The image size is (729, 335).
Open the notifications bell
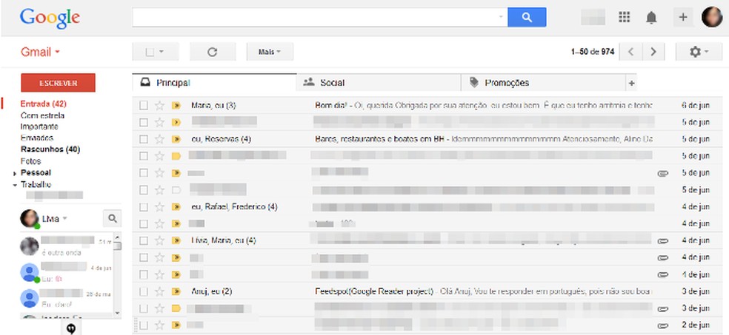click(651, 18)
